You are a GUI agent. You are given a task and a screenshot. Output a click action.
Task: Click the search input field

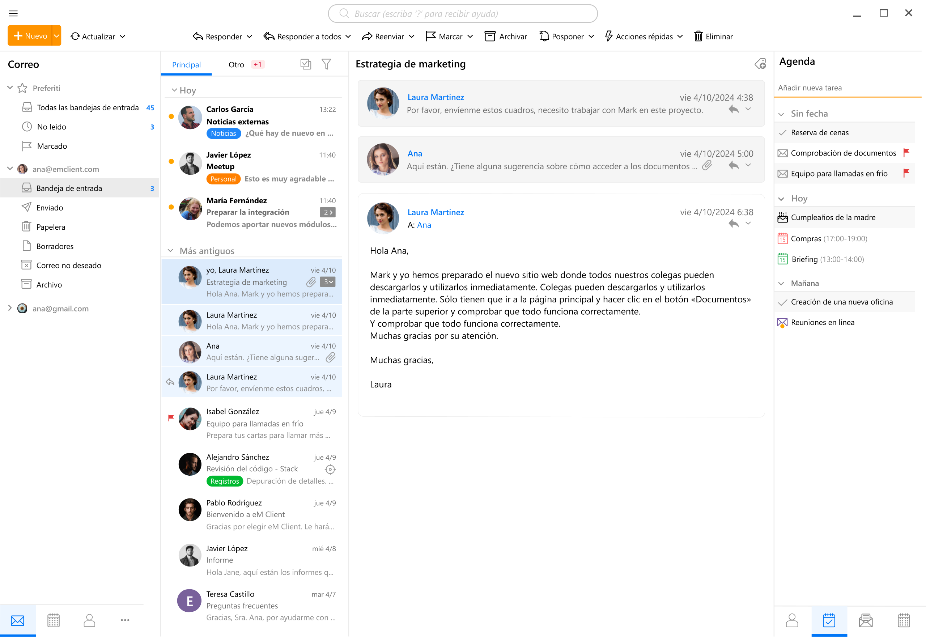[463, 13]
